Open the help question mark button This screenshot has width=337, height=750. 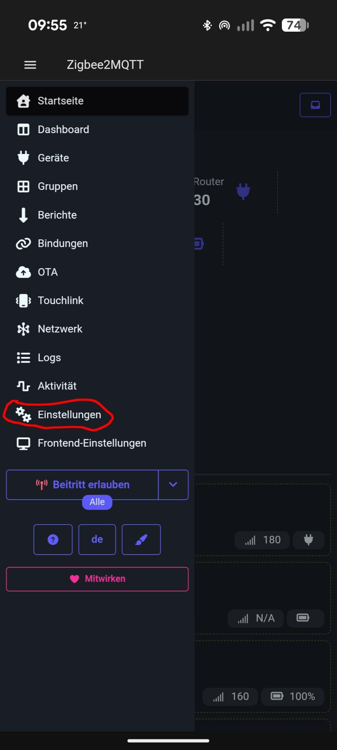pos(53,539)
